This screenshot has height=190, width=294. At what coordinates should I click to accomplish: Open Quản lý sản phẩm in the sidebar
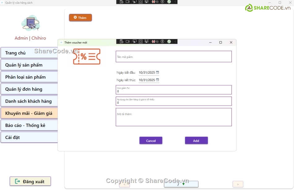[29, 65]
